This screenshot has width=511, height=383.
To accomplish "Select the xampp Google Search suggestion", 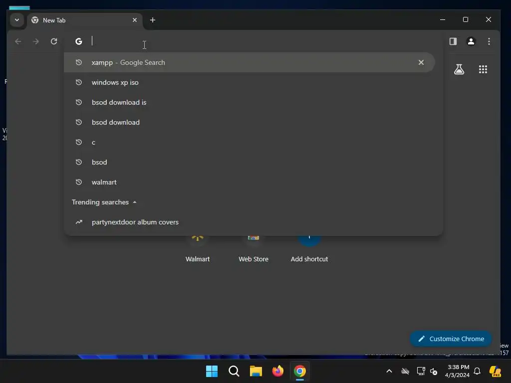I will 250,62.
